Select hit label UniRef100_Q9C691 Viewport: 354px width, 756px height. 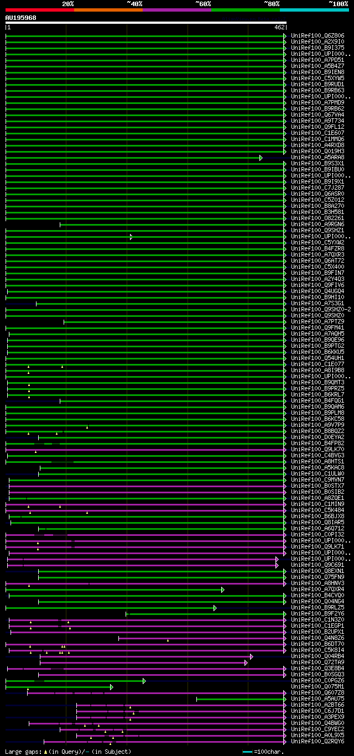coord(317,565)
